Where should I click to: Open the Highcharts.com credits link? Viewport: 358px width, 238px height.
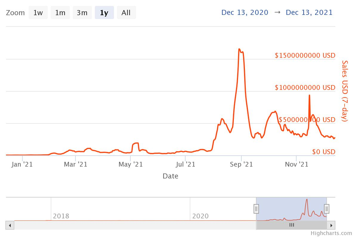pyautogui.click(x=331, y=233)
